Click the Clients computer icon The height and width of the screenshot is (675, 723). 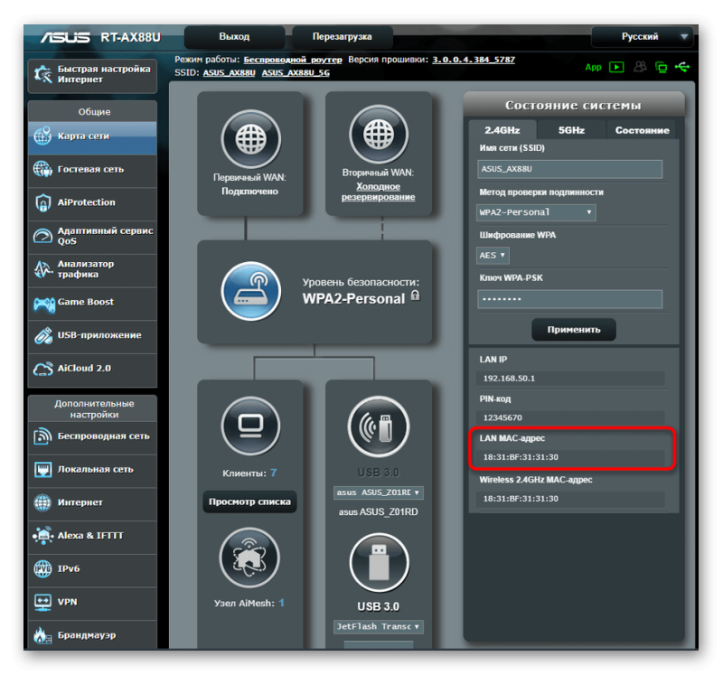[x=250, y=426]
